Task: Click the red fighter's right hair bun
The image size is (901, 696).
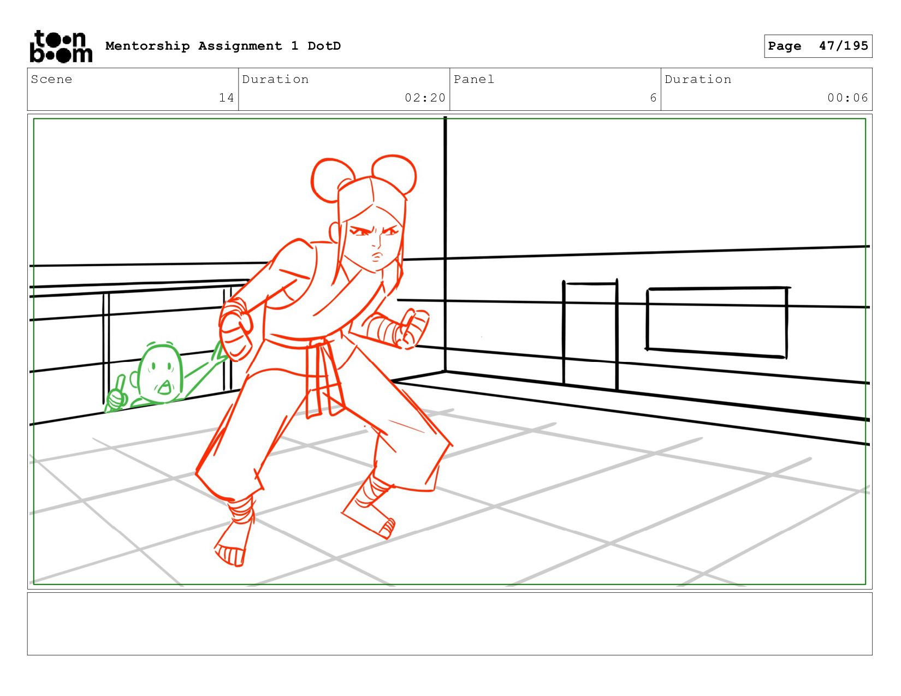Action: coord(395,174)
